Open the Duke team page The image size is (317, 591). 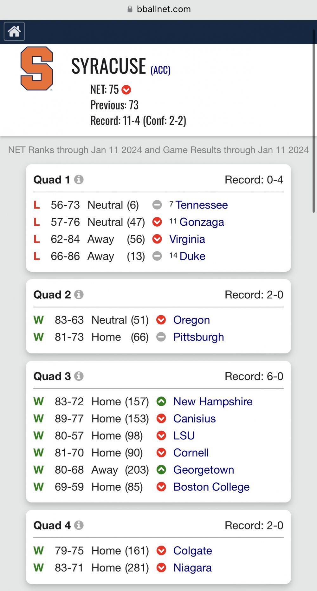[192, 256]
